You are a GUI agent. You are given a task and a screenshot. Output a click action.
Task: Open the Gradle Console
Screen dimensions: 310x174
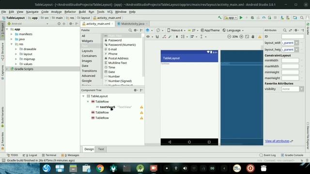pos(292,155)
